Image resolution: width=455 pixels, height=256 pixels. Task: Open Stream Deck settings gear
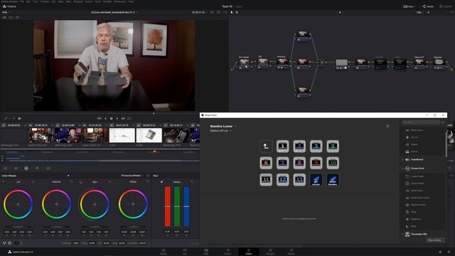coord(387,126)
